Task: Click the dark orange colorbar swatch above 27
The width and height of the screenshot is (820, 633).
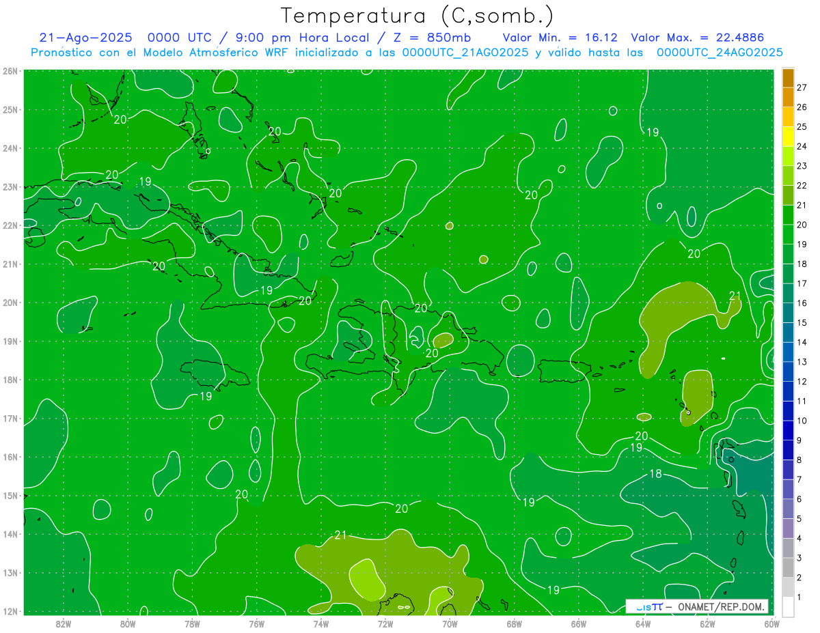Action: [x=788, y=77]
